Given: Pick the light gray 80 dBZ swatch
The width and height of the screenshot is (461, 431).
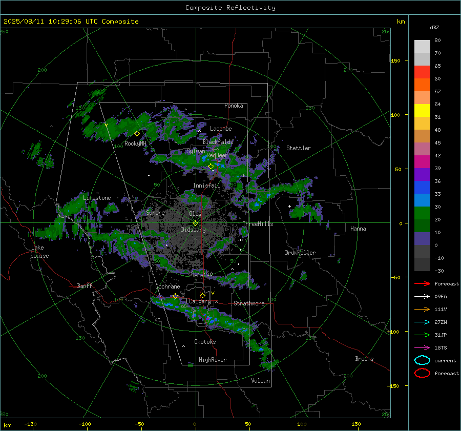Looking at the screenshot, I should pyautogui.click(x=422, y=46).
